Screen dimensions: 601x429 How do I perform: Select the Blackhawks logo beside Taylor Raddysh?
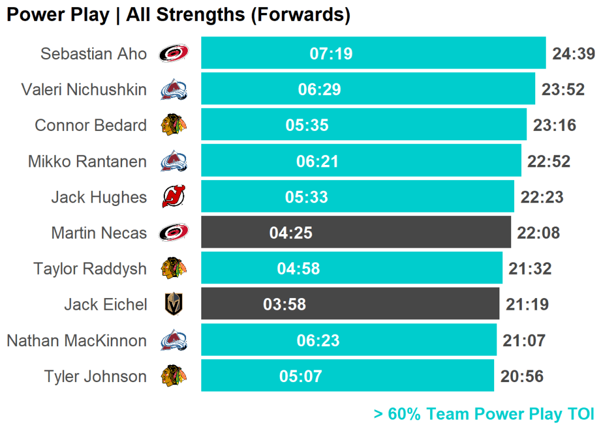174,269
